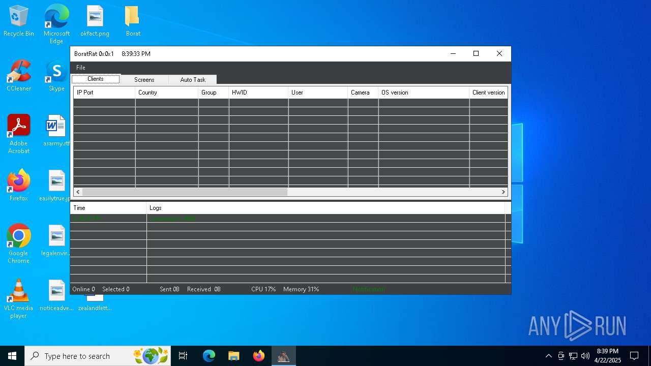Sort clients by HWID column
The width and height of the screenshot is (651, 366).
259,93
